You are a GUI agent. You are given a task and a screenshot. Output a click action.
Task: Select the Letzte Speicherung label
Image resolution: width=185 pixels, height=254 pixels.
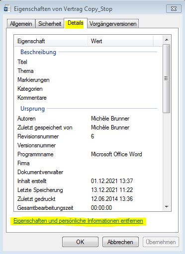pyautogui.click(x=40, y=190)
